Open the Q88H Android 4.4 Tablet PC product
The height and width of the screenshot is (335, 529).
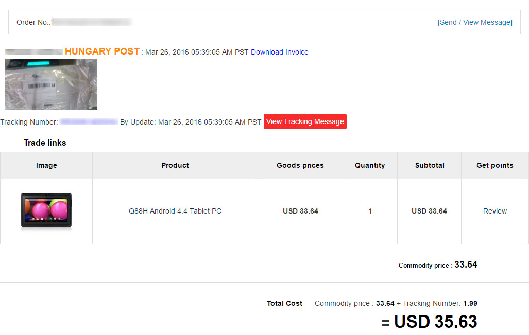[x=175, y=211]
